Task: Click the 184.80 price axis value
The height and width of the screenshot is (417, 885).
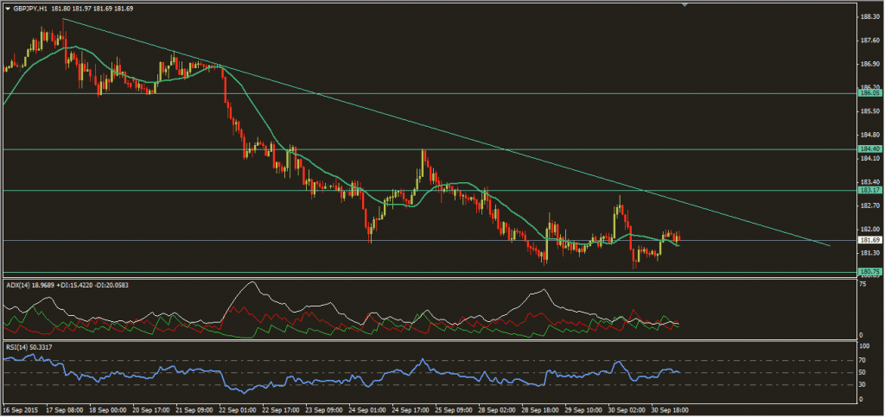Action: [869, 136]
